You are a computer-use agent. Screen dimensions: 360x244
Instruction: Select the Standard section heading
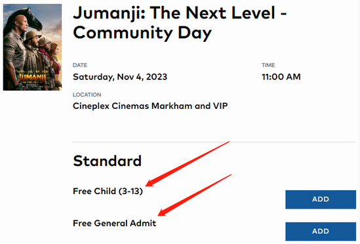click(107, 161)
